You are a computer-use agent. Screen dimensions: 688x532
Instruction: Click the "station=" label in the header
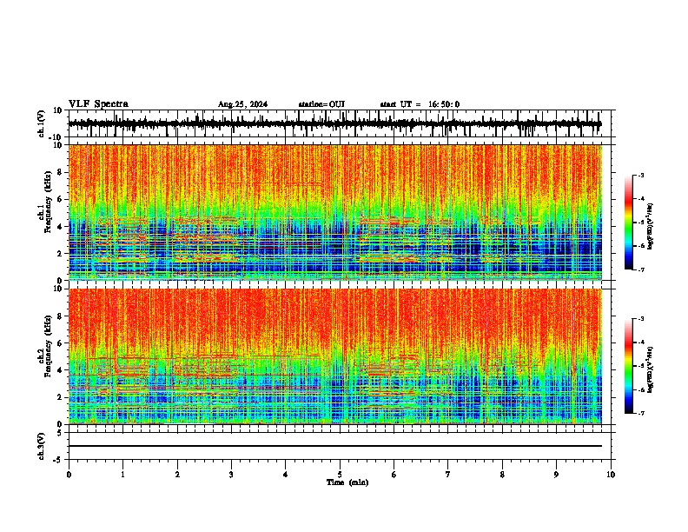coord(314,104)
